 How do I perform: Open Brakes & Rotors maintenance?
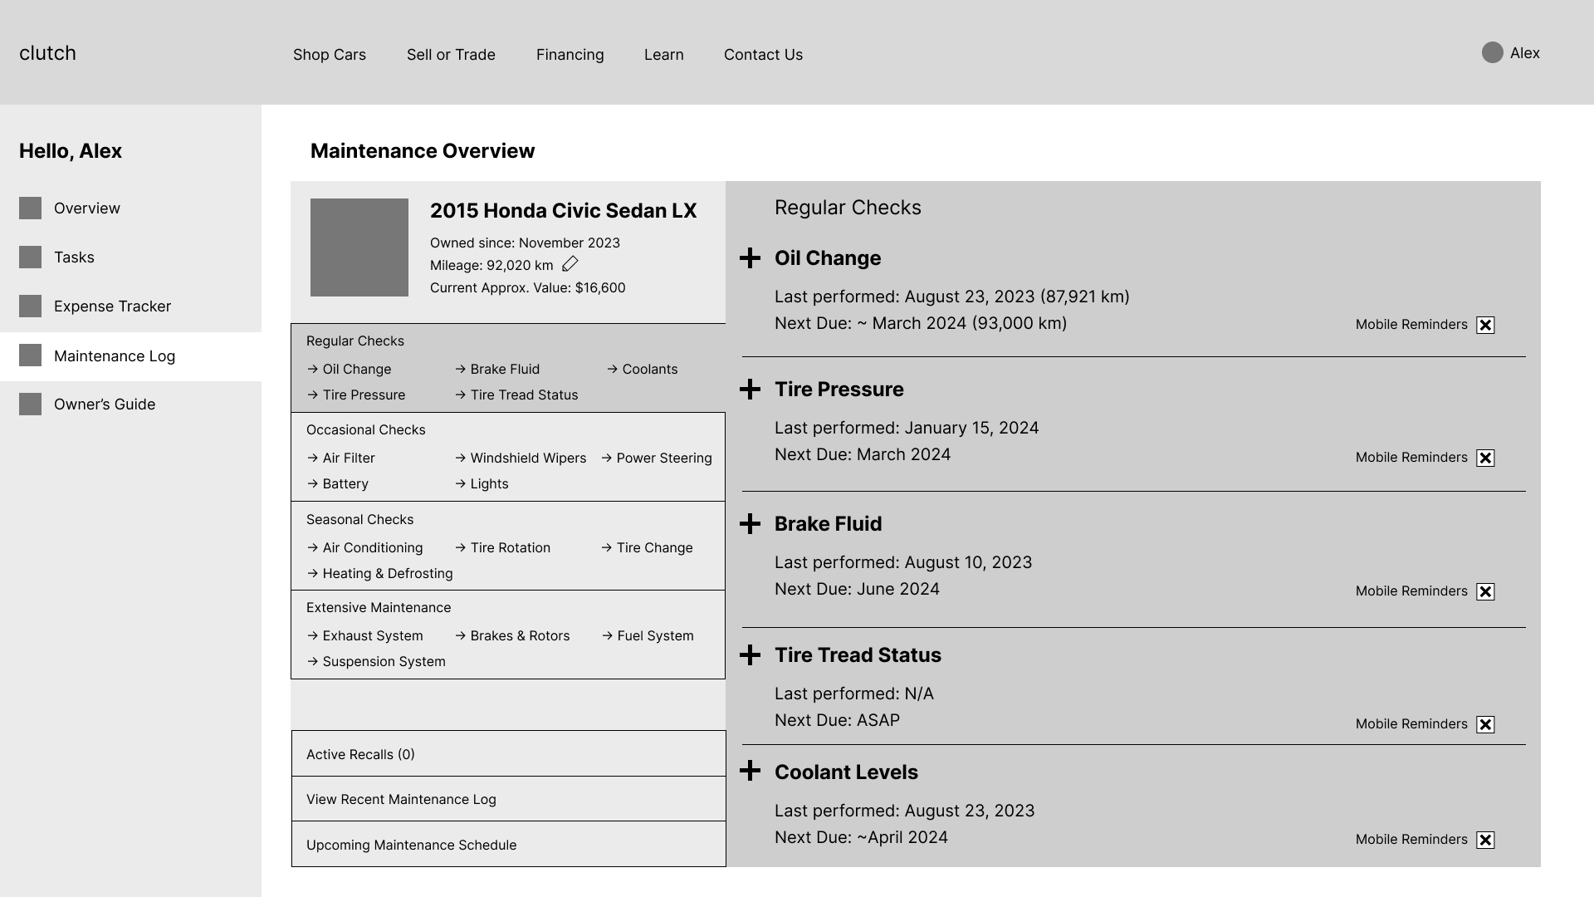click(x=512, y=636)
